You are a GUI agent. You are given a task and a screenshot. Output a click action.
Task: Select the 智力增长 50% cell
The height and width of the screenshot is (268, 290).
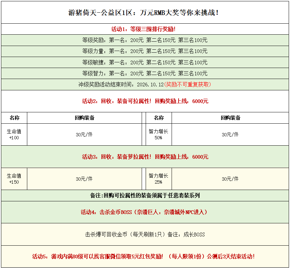[x=159, y=135]
